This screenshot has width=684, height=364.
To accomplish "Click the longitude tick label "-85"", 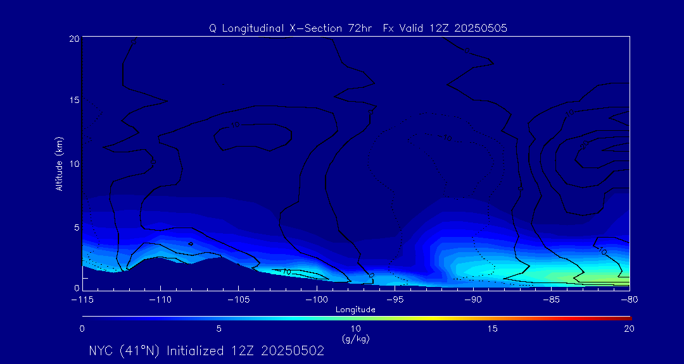I will (x=551, y=300).
